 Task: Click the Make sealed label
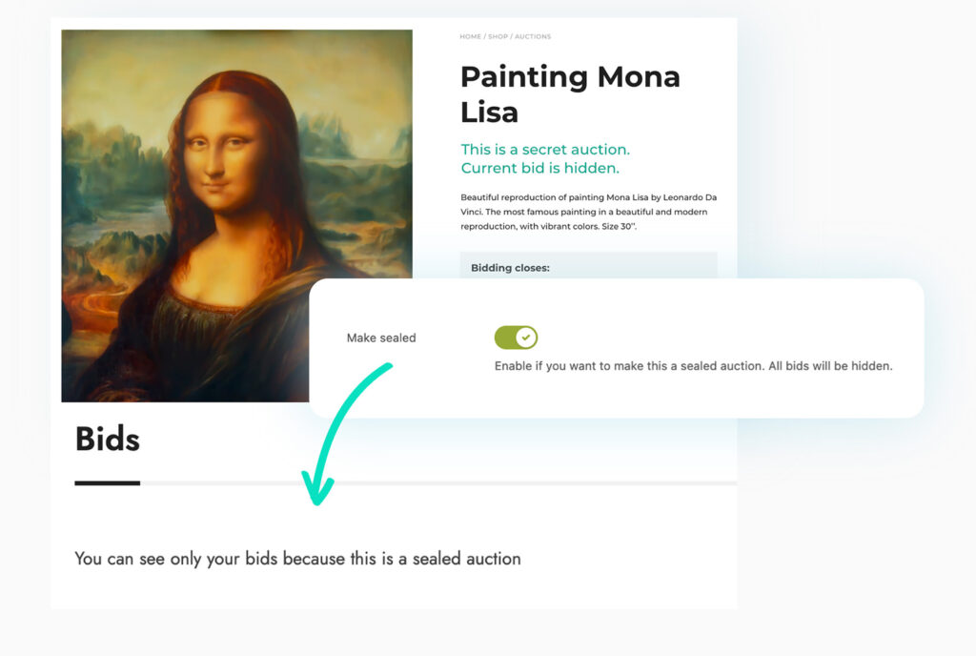(x=381, y=338)
